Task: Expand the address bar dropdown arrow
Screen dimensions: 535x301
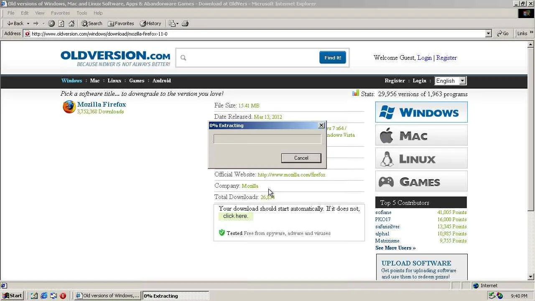Action: [488, 33]
